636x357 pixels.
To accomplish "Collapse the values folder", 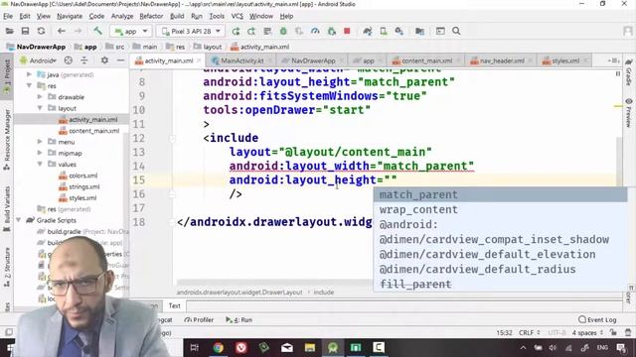I will click(40, 164).
